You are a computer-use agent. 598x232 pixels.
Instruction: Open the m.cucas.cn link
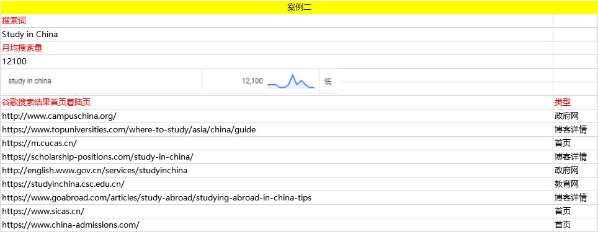pyautogui.click(x=39, y=144)
